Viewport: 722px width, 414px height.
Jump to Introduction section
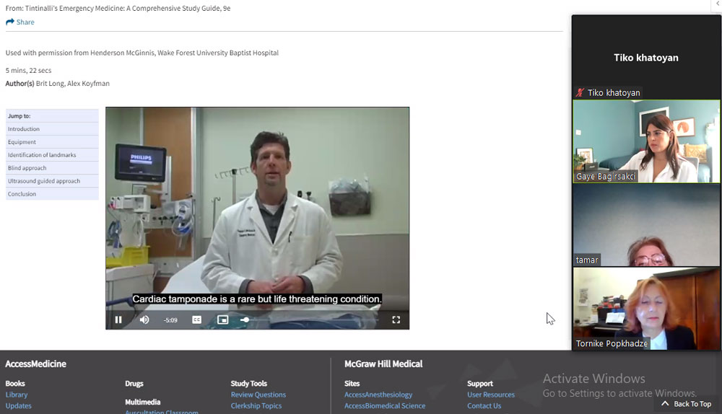coord(24,129)
